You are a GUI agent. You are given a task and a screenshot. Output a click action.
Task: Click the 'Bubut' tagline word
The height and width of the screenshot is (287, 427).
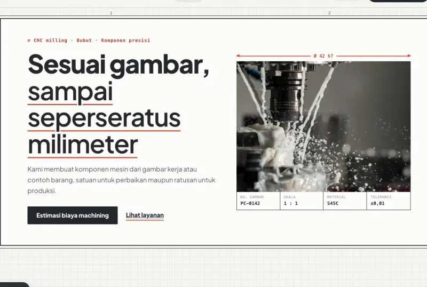pos(84,41)
